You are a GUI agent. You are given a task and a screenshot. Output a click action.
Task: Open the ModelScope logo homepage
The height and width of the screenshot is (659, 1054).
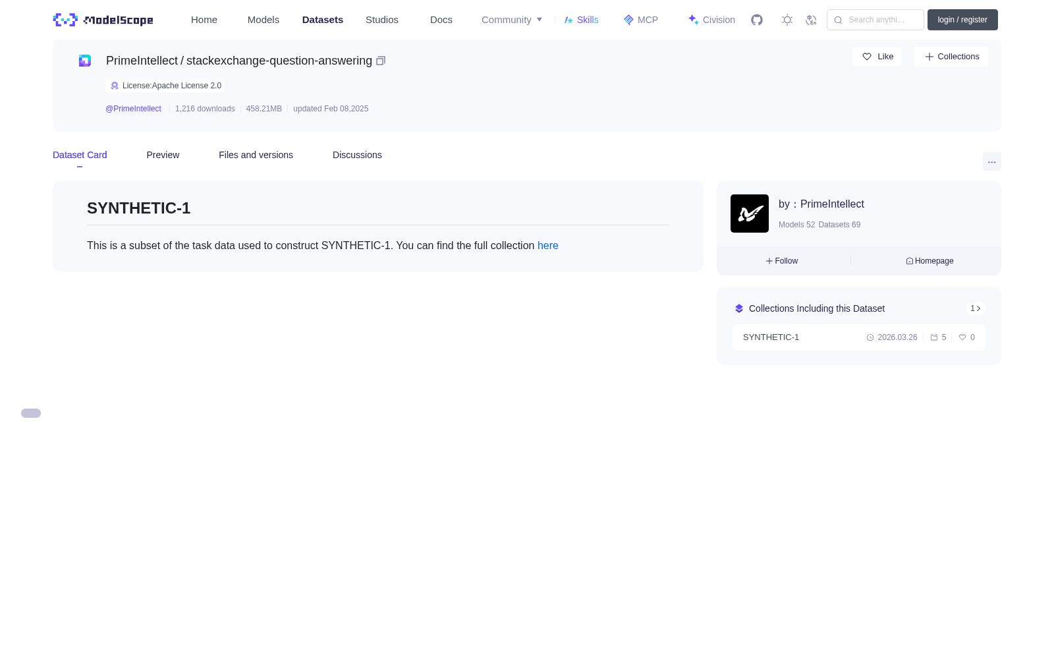point(103,20)
